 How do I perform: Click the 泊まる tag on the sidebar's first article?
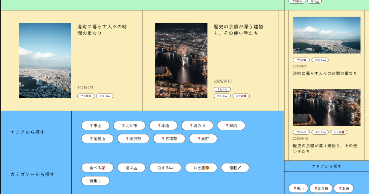(x=320, y=60)
